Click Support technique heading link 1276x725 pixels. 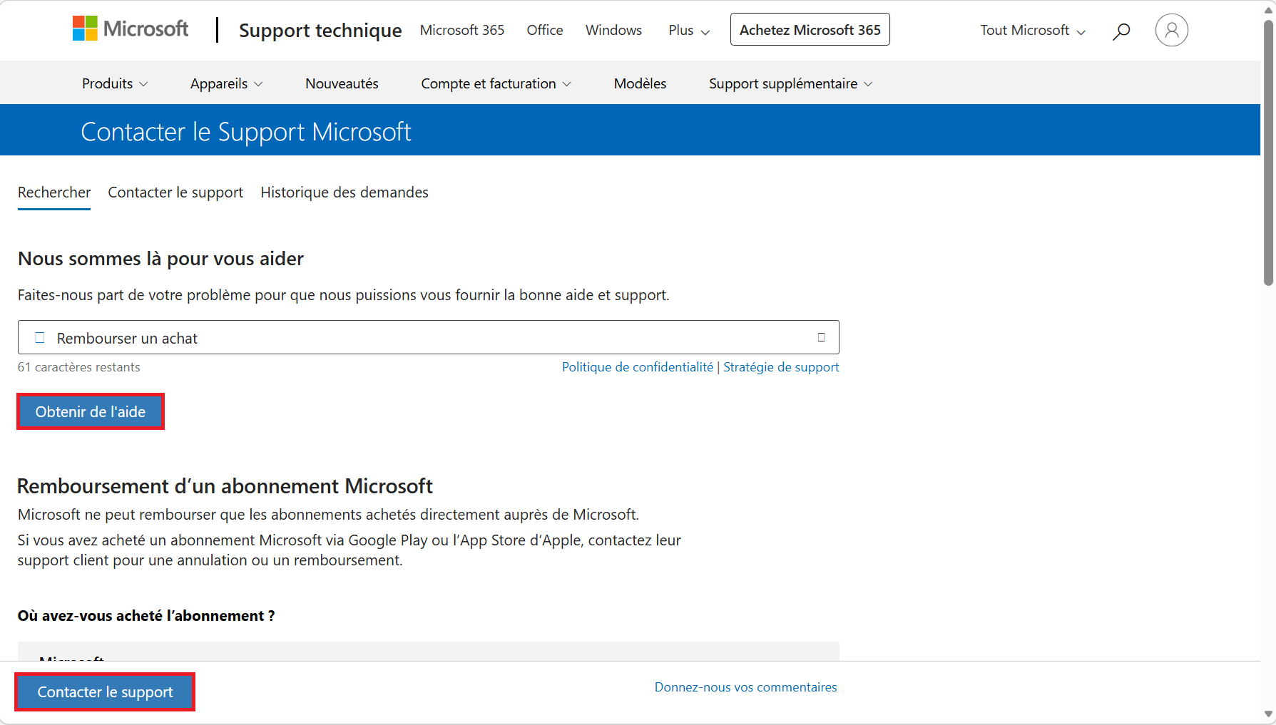[320, 30]
